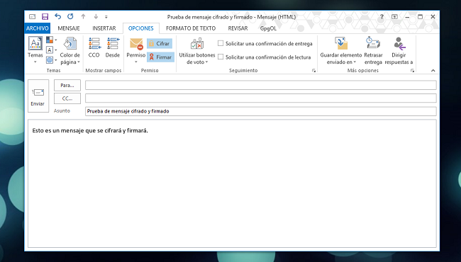461x262 pixels.
Task: Show the Desde field
Action: tap(113, 47)
